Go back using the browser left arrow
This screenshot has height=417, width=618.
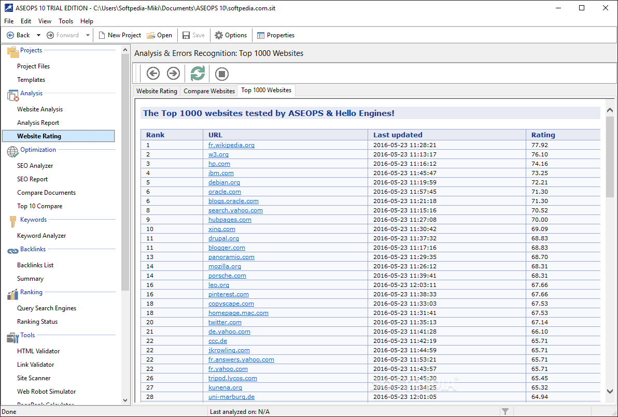153,74
